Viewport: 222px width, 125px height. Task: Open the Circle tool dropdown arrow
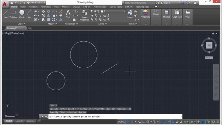click(x=22, y=19)
